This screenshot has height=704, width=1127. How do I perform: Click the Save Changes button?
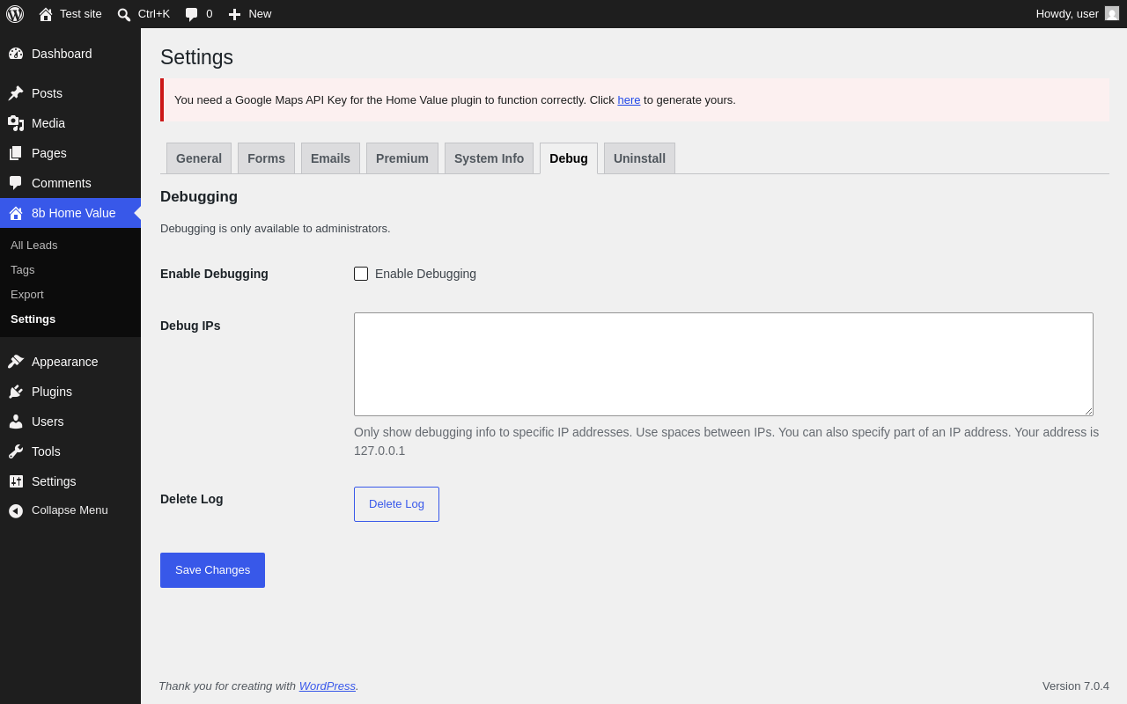pyautogui.click(x=212, y=570)
